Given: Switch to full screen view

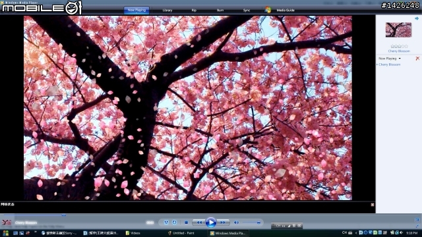Looking at the screenshot, I should click(x=417, y=221).
